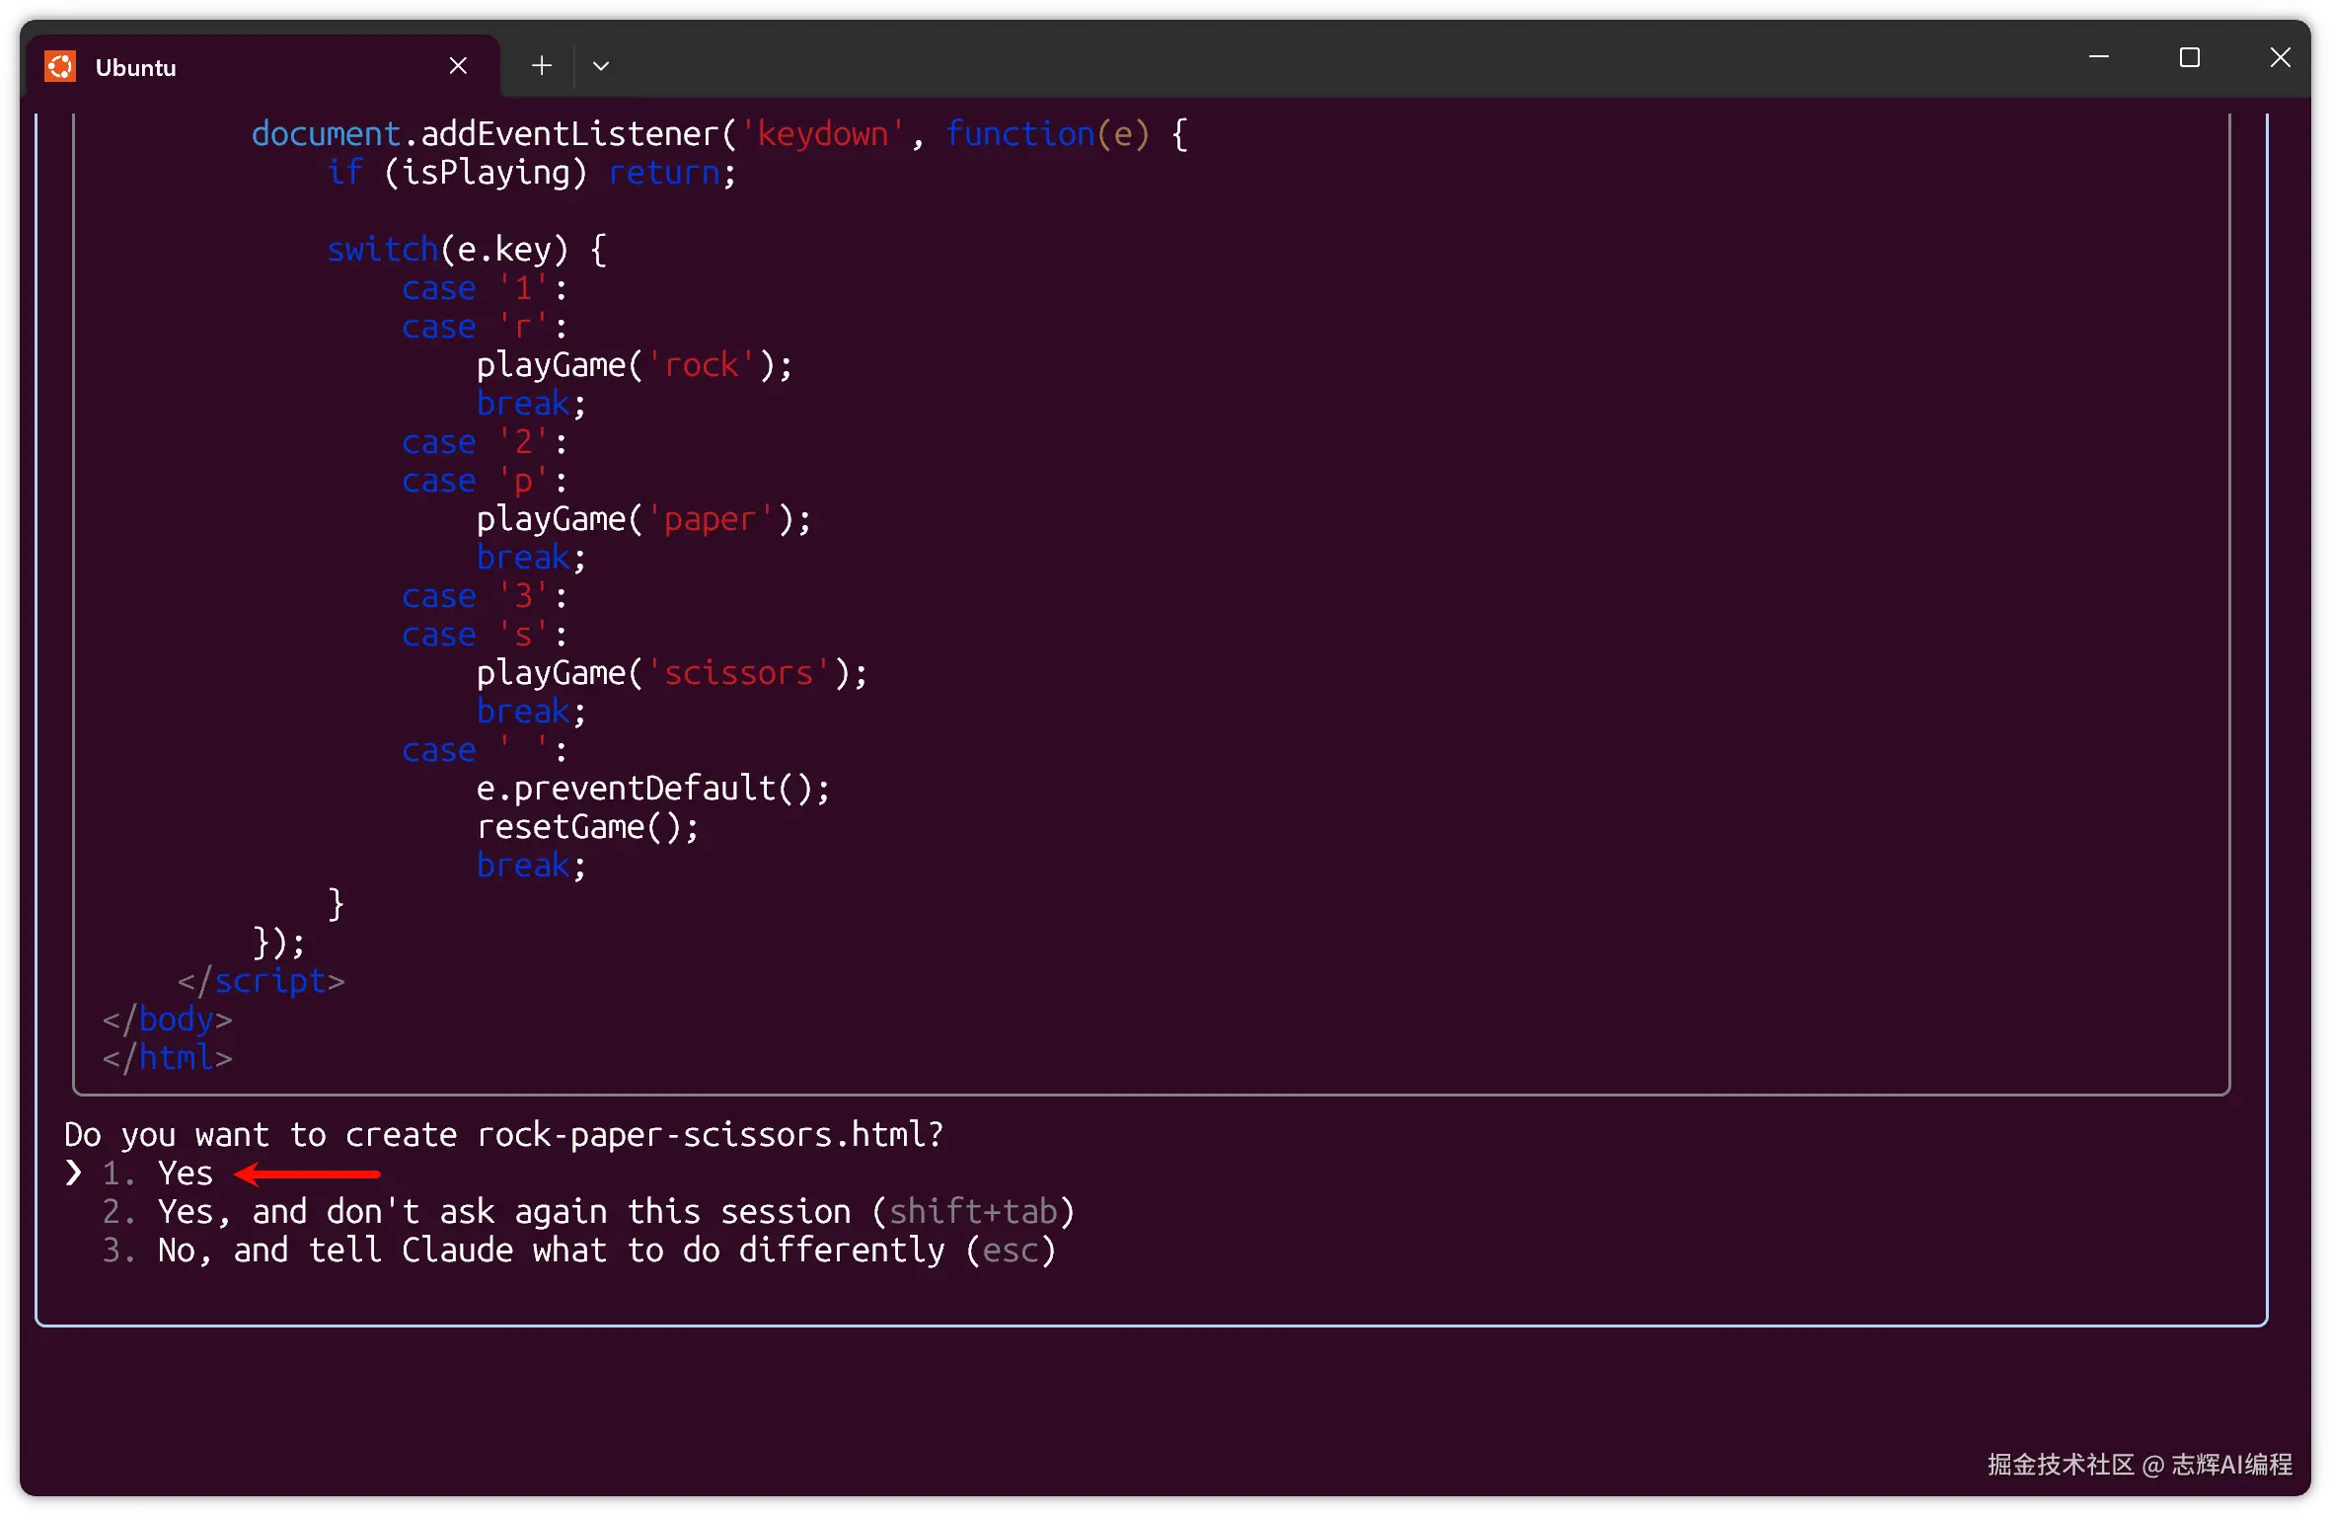Choose Yes, and don't ask again option
Screen dimensions: 2331x1516
click(x=503, y=1212)
